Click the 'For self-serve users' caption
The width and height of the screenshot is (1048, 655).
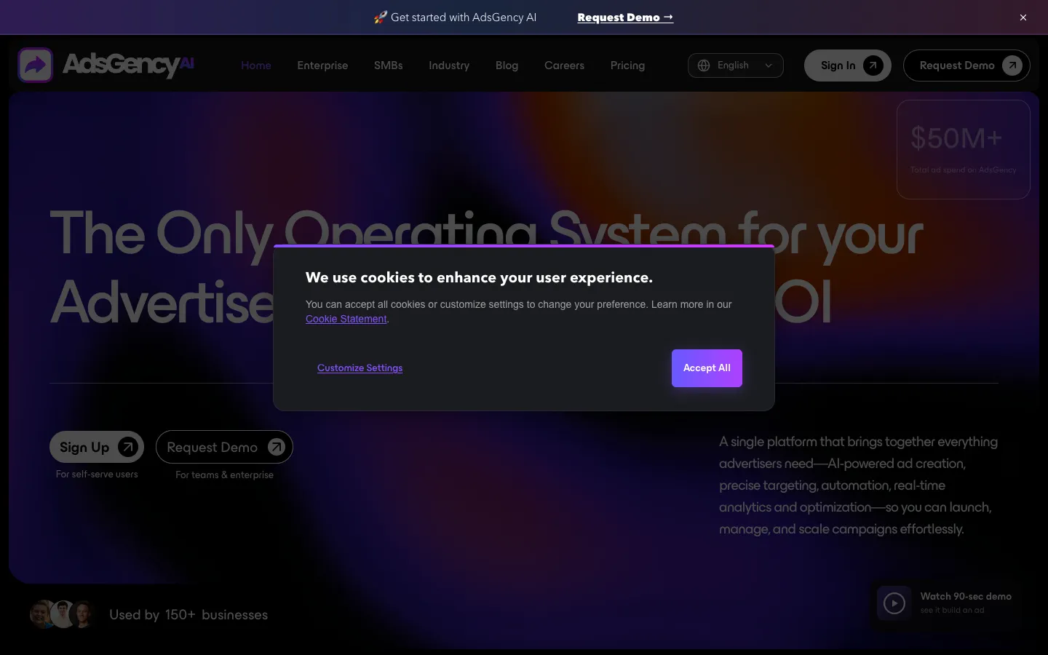pyautogui.click(x=97, y=475)
